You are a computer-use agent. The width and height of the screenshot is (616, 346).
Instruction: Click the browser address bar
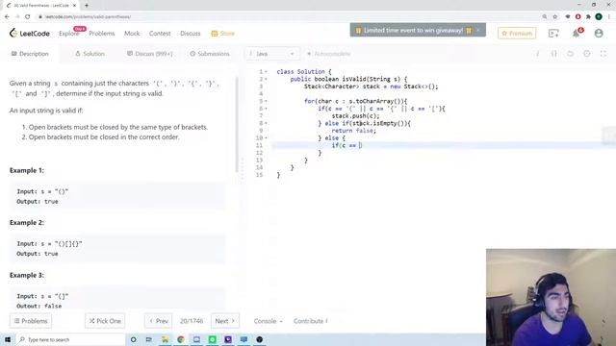tap(289, 16)
